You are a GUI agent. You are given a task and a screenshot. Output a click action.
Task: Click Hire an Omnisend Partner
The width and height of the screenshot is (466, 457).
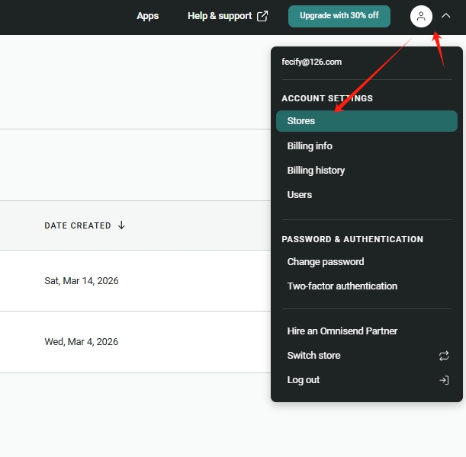click(x=342, y=331)
